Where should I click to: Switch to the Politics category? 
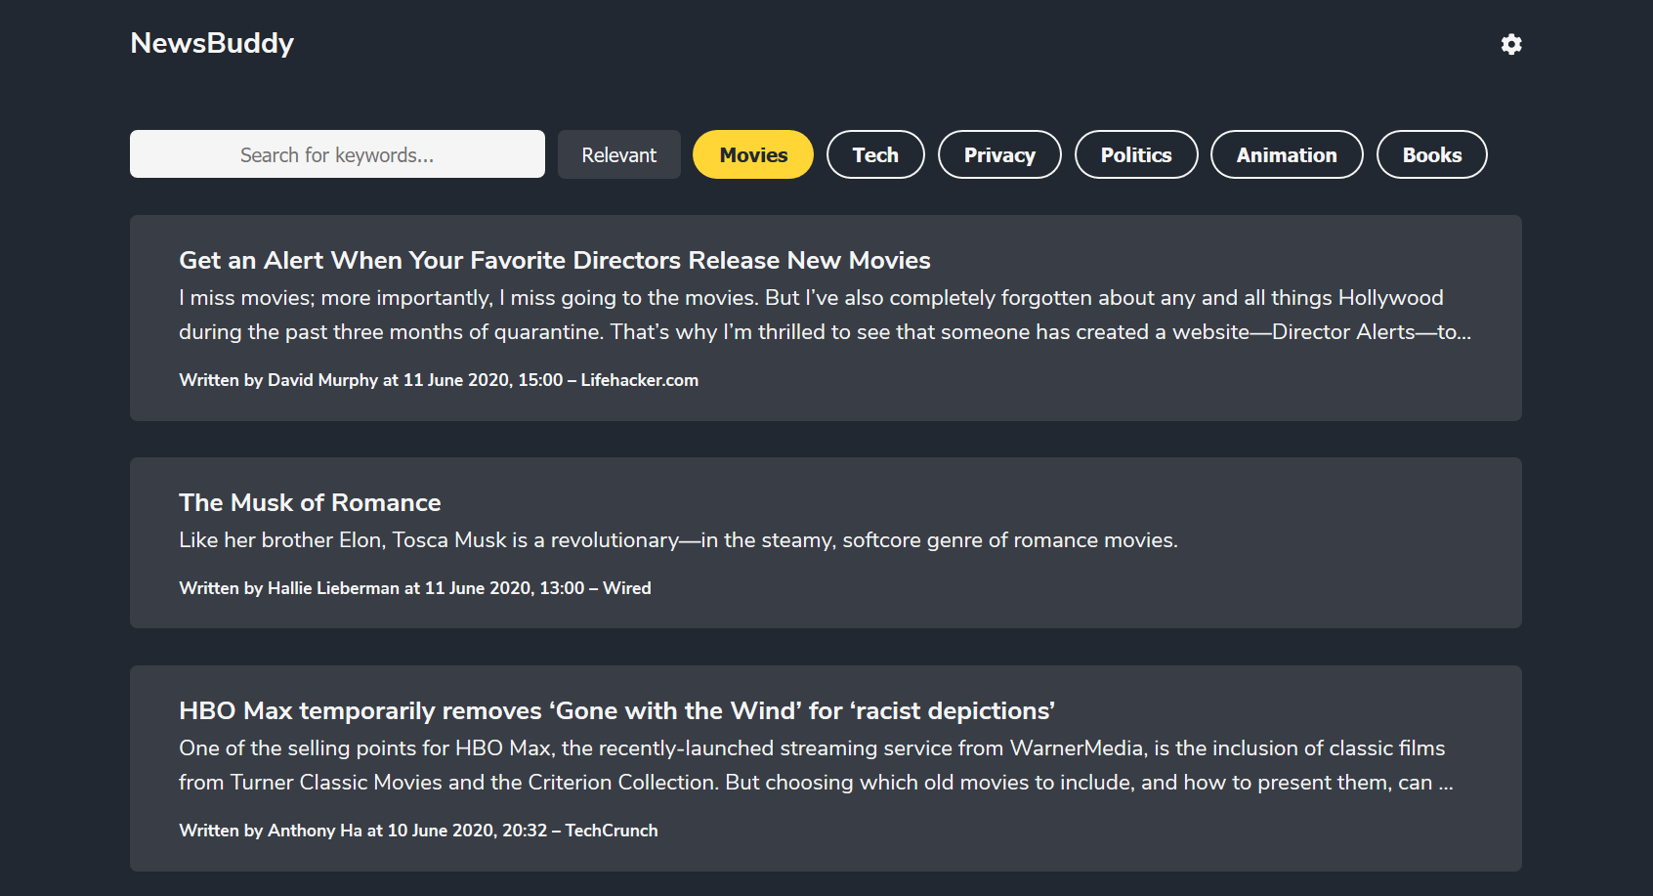click(1135, 154)
